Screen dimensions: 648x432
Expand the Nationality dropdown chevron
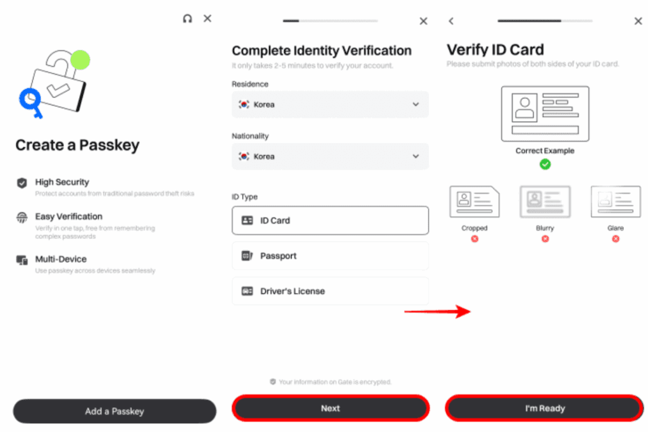point(416,156)
